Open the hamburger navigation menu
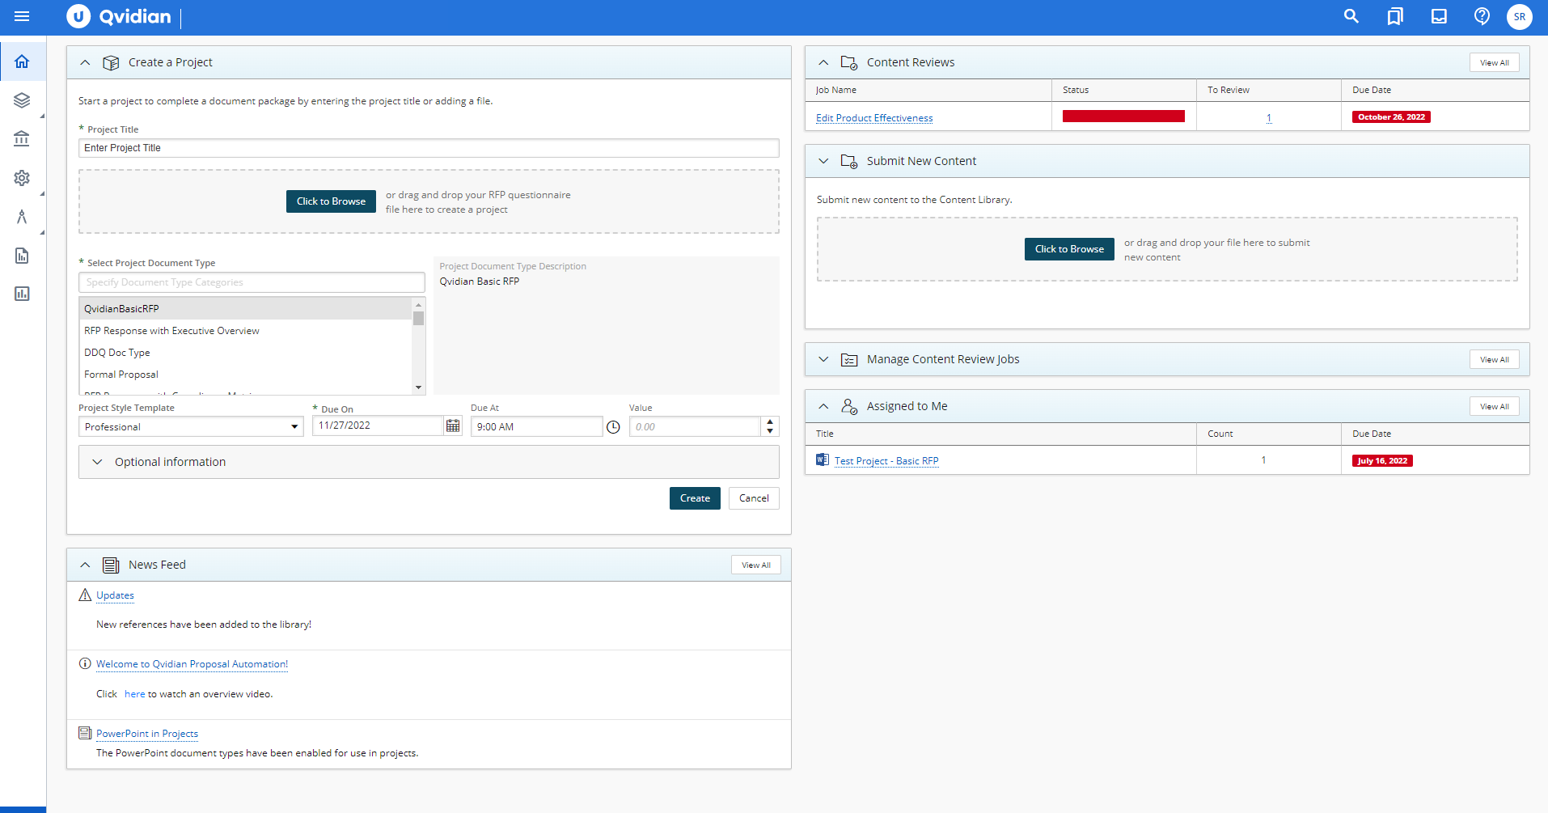1548x813 pixels. point(22,16)
